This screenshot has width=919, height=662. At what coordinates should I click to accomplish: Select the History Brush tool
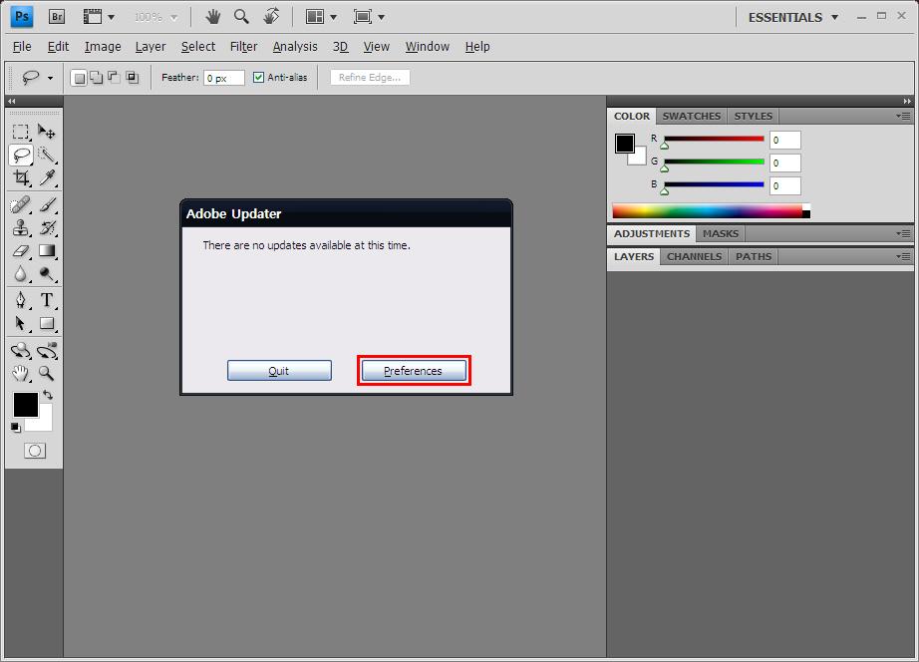point(46,227)
